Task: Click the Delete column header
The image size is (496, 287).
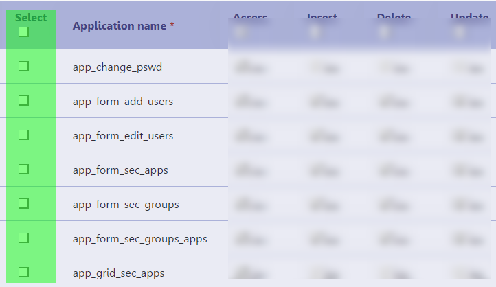Action: click(394, 16)
